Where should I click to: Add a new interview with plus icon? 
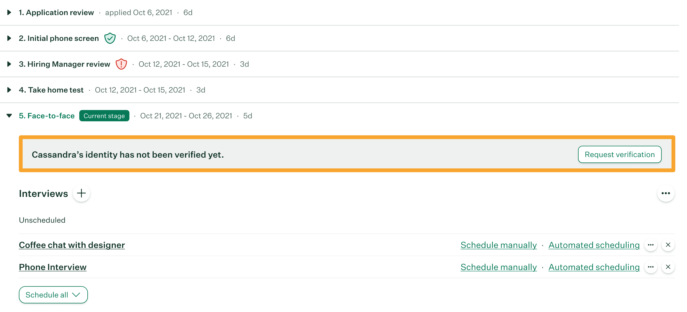pos(81,193)
